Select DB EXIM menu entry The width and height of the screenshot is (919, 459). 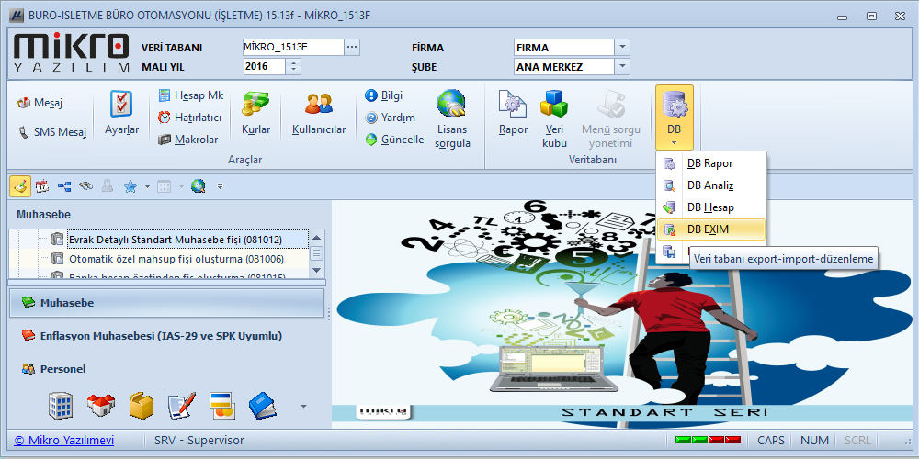[x=711, y=229]
